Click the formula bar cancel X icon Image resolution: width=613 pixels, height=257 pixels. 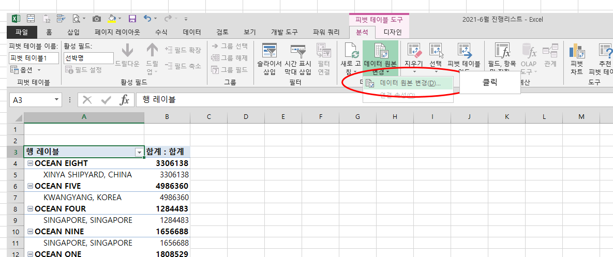coord(87,100)
